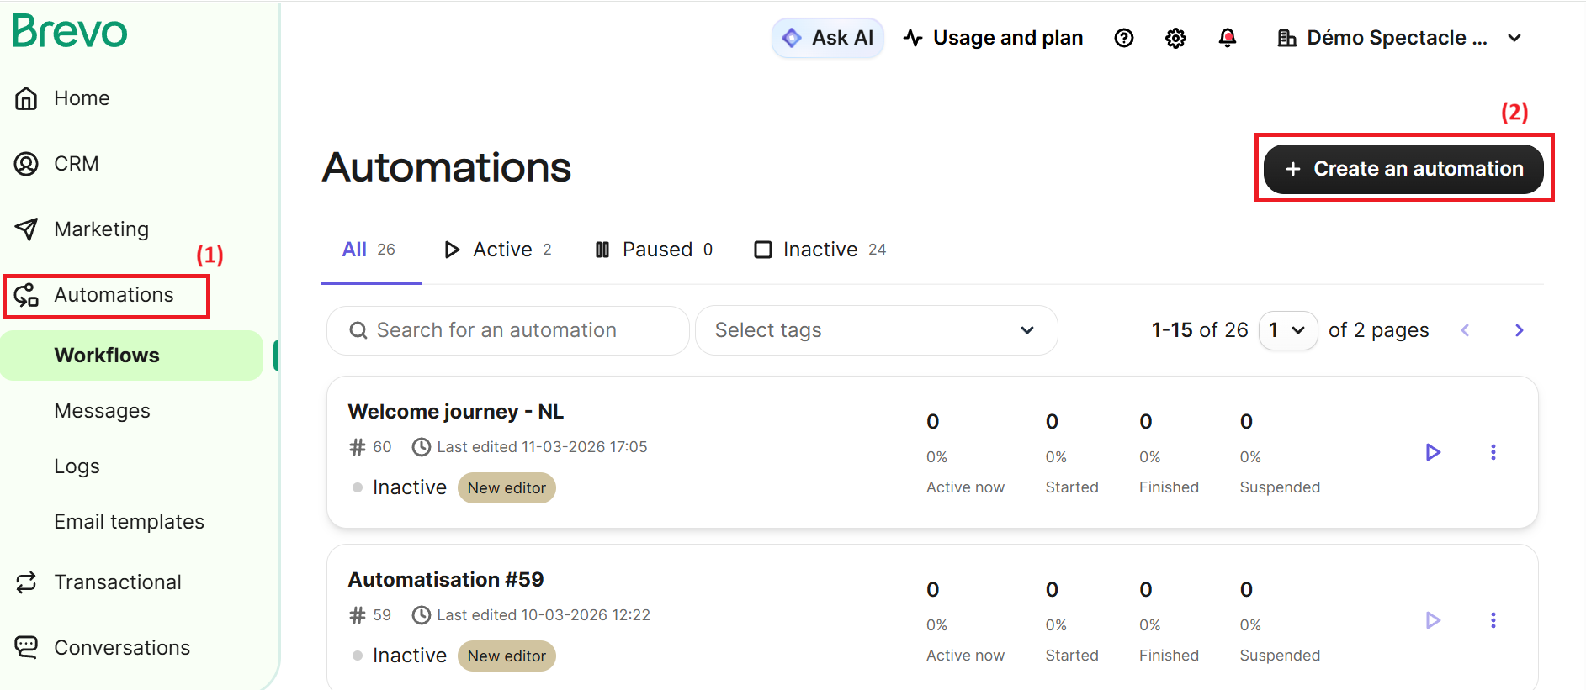1586x690 pixels.
Task: Open more options for Welcome journey - NL
Action: click(1493, 452)
